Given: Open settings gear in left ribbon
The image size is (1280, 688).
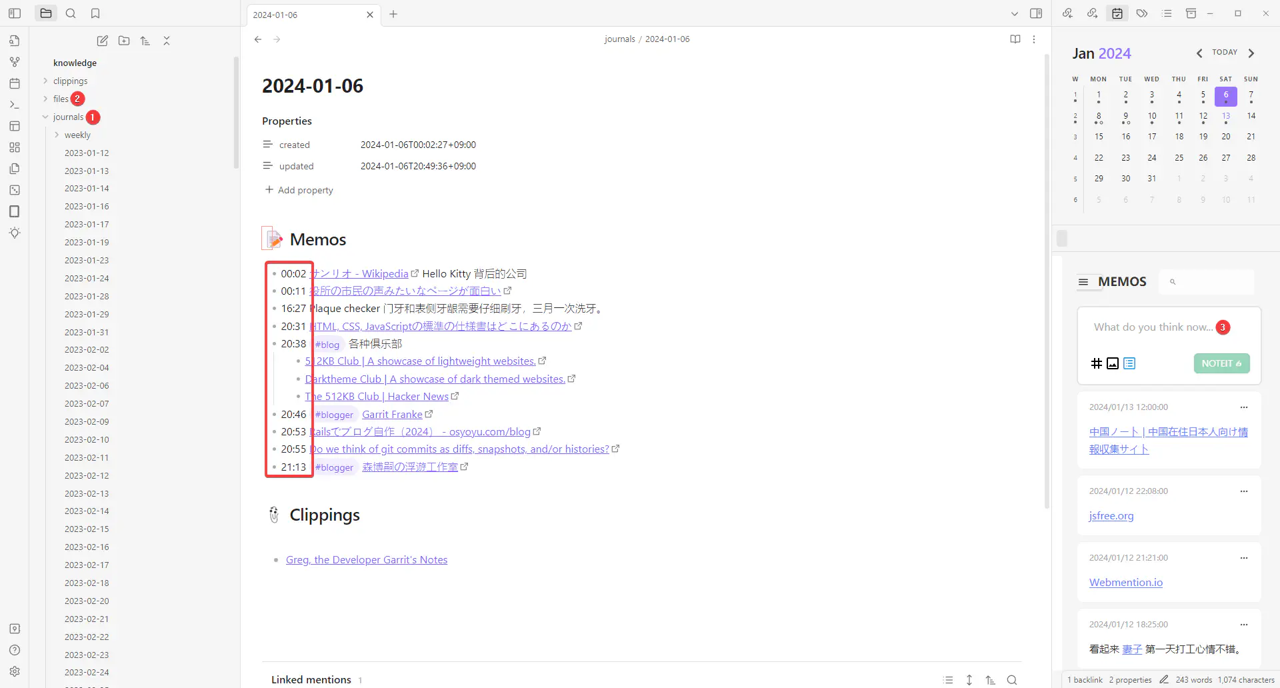Looking at the screenshot, I should coord(15,671).
